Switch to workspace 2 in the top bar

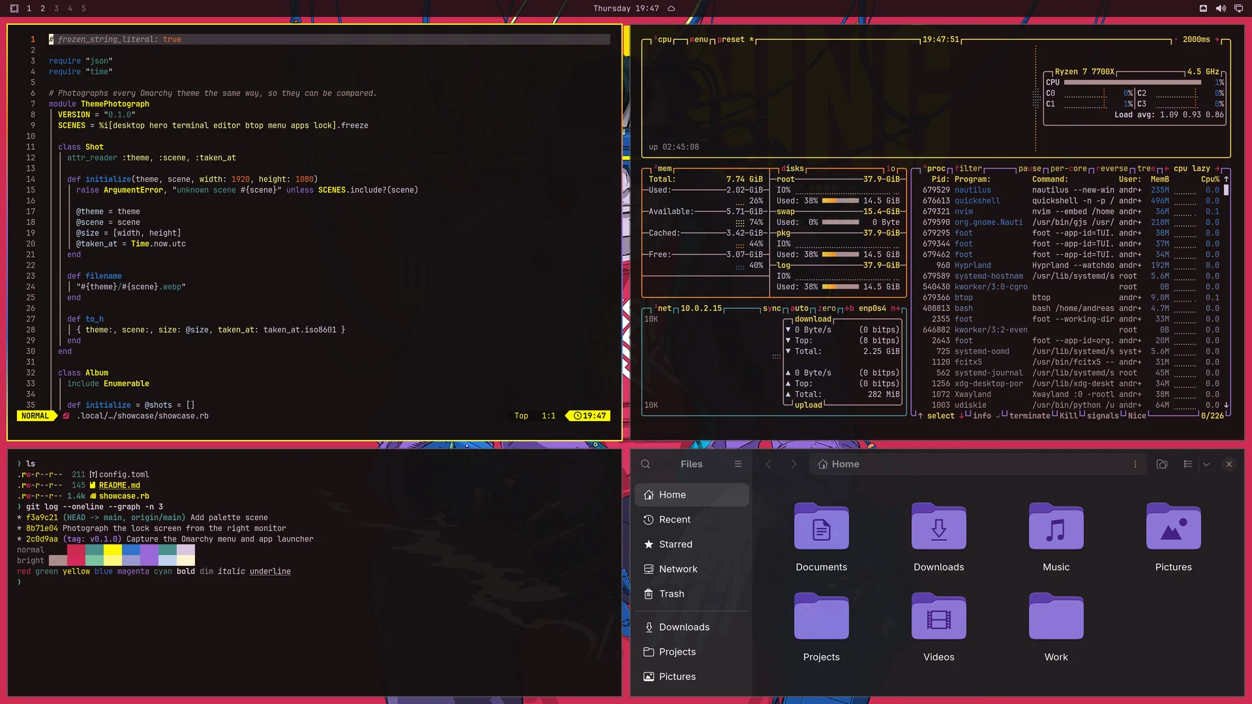[x=42, y=8]
